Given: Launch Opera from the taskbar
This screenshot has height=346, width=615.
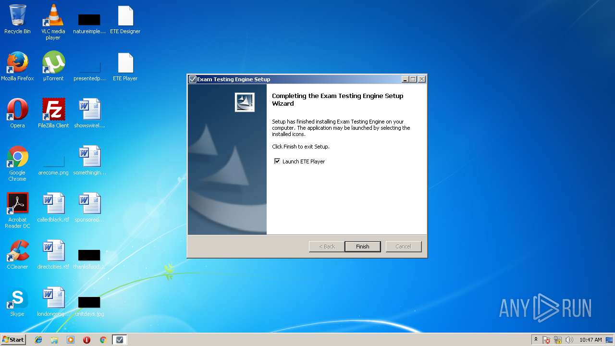Looking at the screenshot, I should [87, 340].
